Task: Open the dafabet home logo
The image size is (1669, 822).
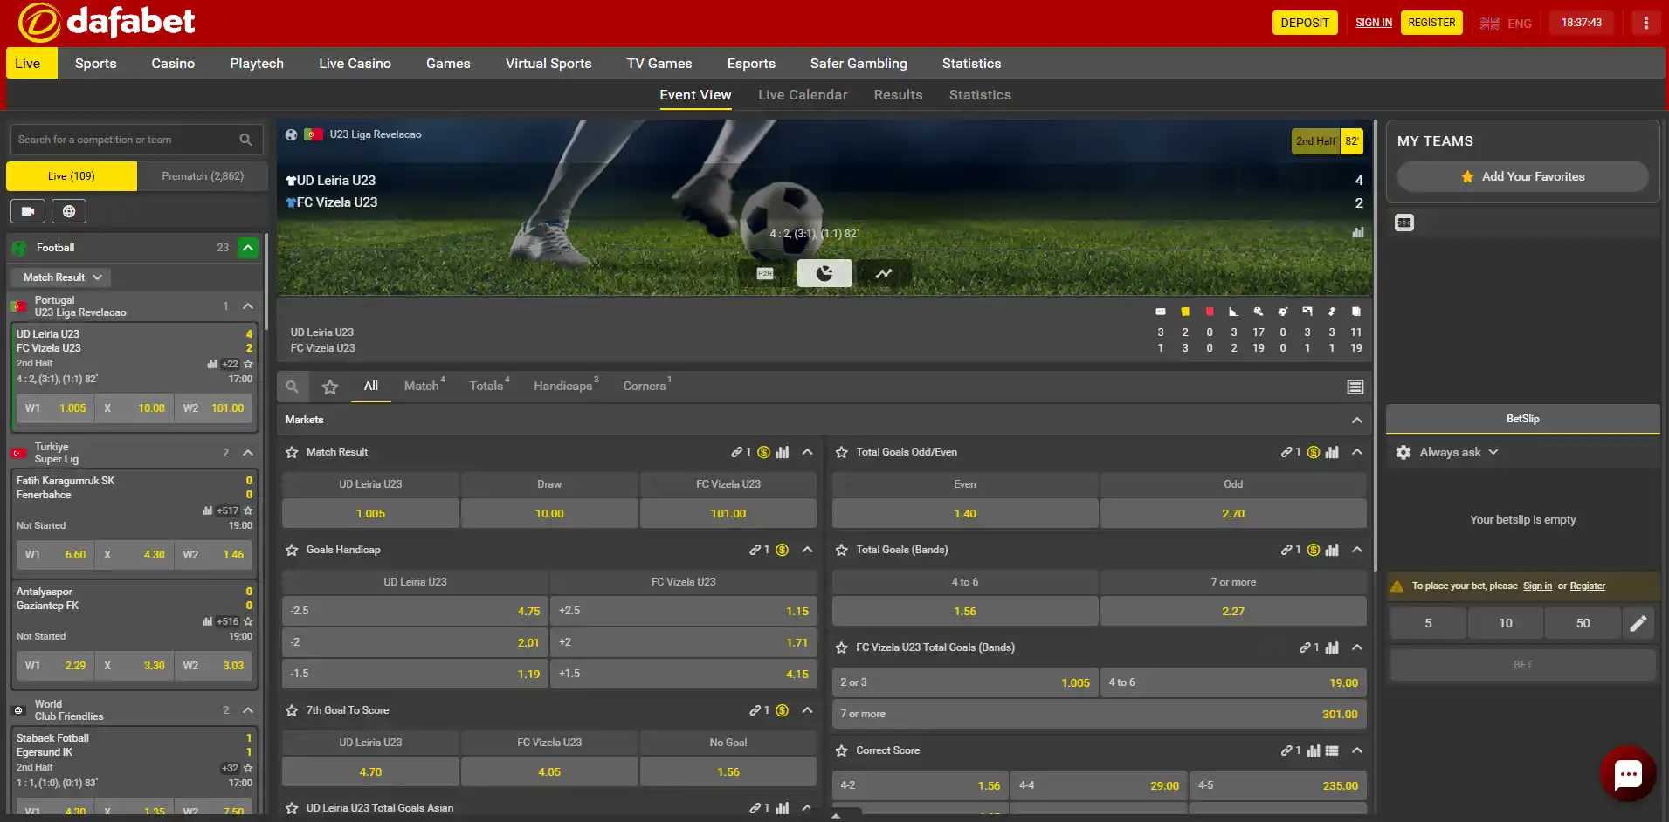Action: [107, 22]
